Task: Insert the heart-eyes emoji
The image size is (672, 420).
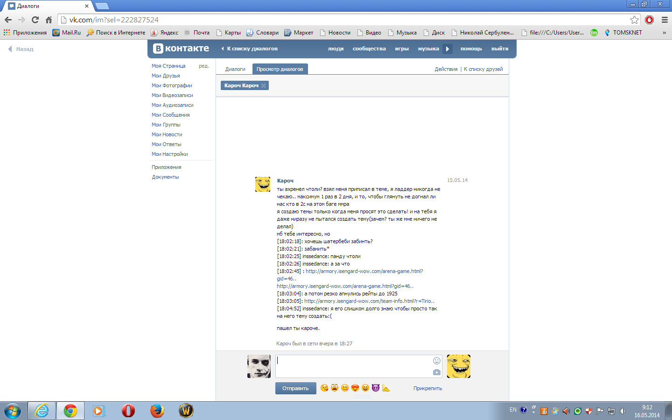Action: point(355,388)
